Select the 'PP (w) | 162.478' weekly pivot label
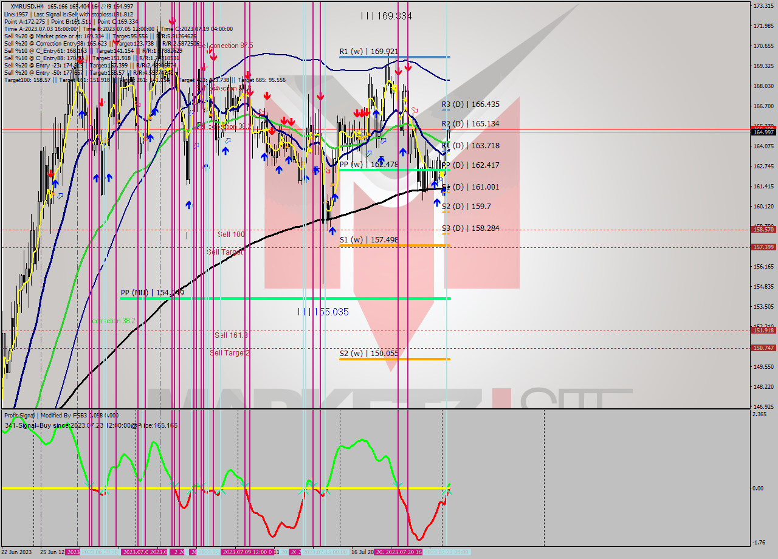778x559 pixels. click(x=369, y=165)
